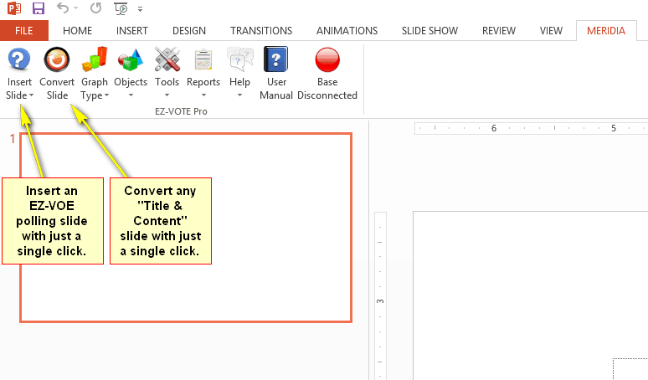Select the MERIDIA ribbon tab
Screen dimensions: 648x380
tap(606, 31)
